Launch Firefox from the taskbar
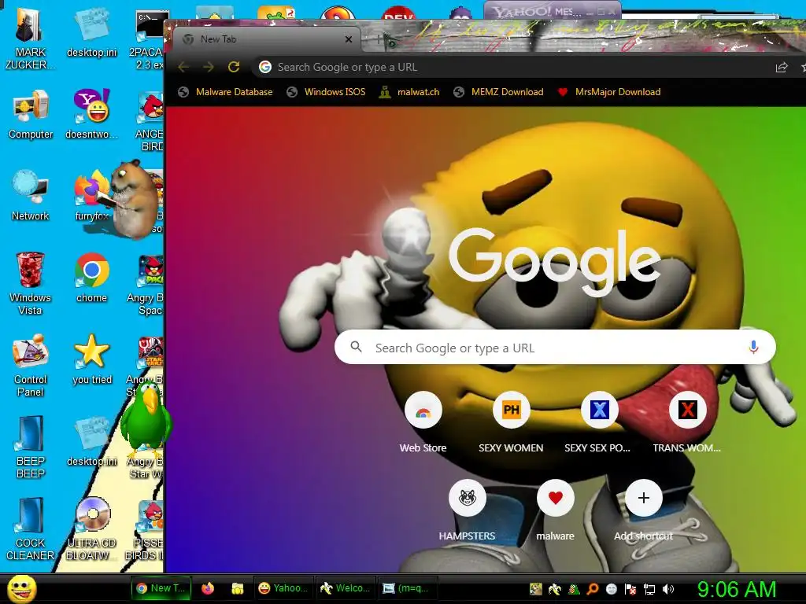 (208, 588)
